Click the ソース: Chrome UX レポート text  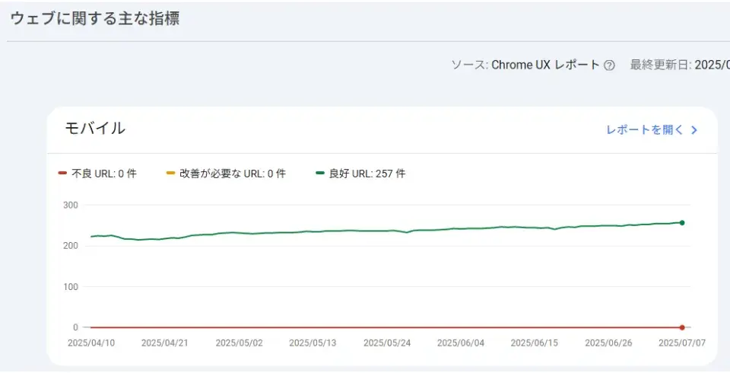[x=525, y=65]
